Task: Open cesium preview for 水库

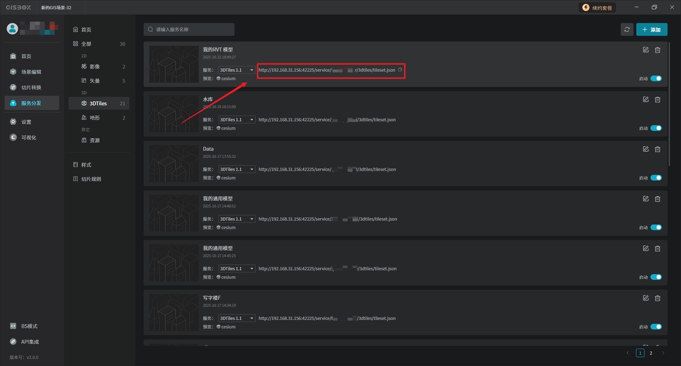Action: tap(228, 128)
